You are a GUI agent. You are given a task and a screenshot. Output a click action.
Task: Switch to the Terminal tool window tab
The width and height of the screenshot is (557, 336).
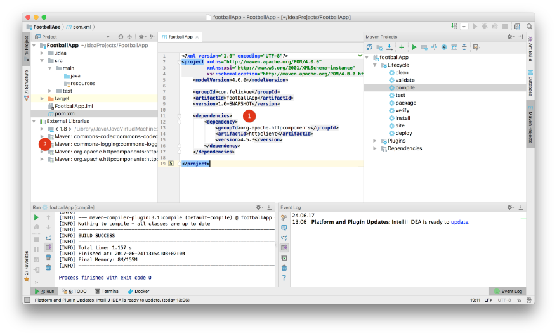pyautogui.click(x=107, y=291)
